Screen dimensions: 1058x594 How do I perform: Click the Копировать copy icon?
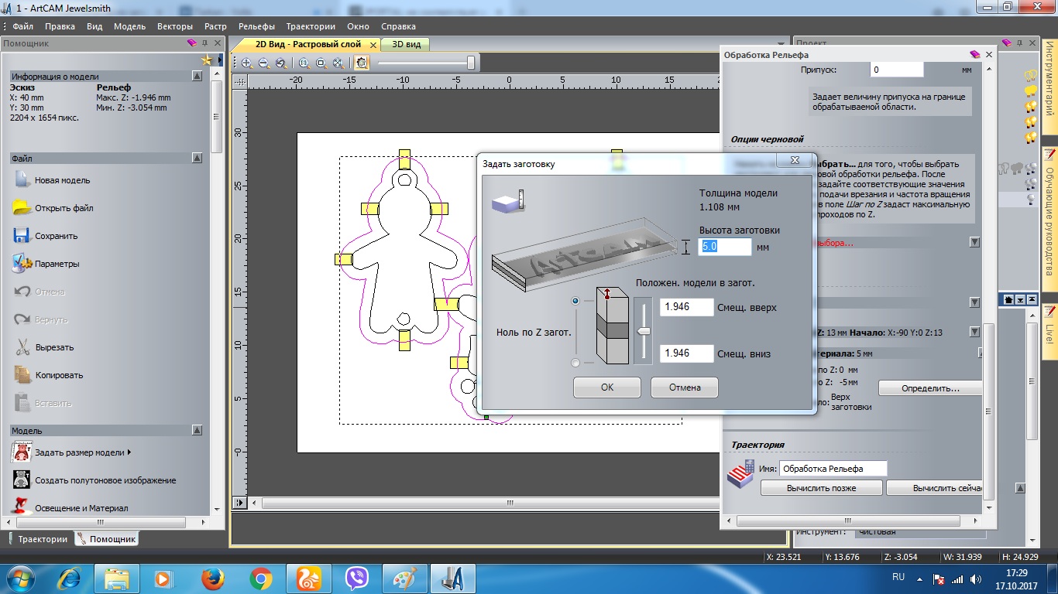(22, 375)
